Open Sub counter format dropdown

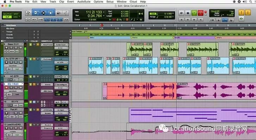pos(104,16)
